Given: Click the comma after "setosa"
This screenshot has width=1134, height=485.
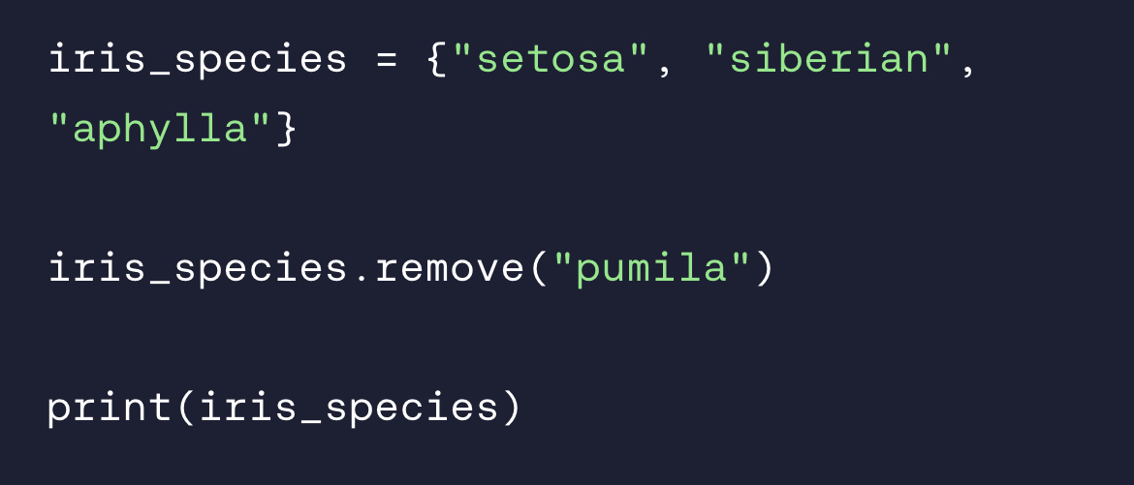Looking at the screenshot, I should [x=665, y=66].
